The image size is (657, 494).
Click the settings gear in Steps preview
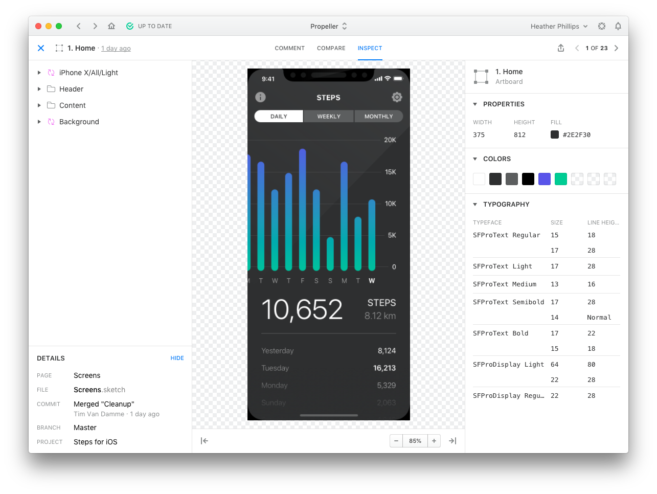click(397, 97)
